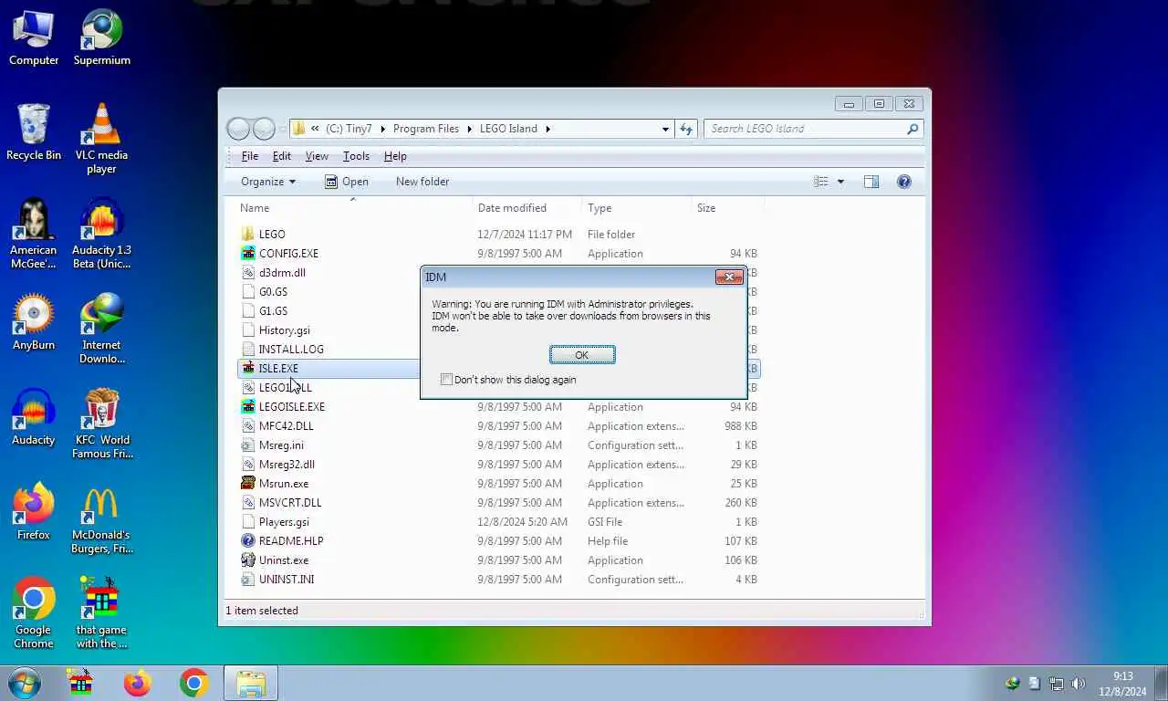The width and height of the screenshot is (1168, 701).
Task: Open the LEGO game taskbar icon
Action: 81,683
